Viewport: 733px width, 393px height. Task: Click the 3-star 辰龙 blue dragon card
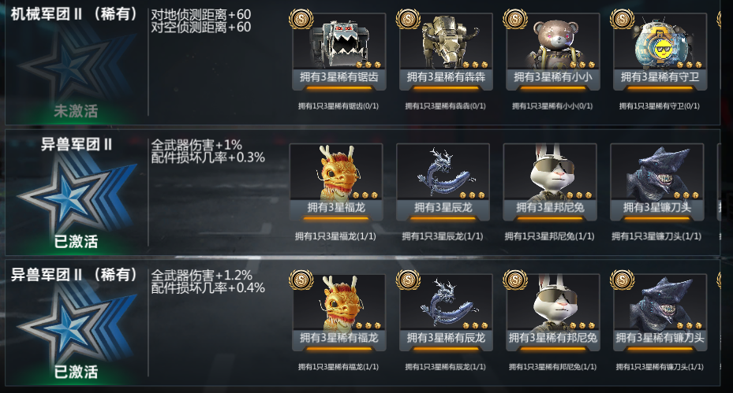click(443, 182)
